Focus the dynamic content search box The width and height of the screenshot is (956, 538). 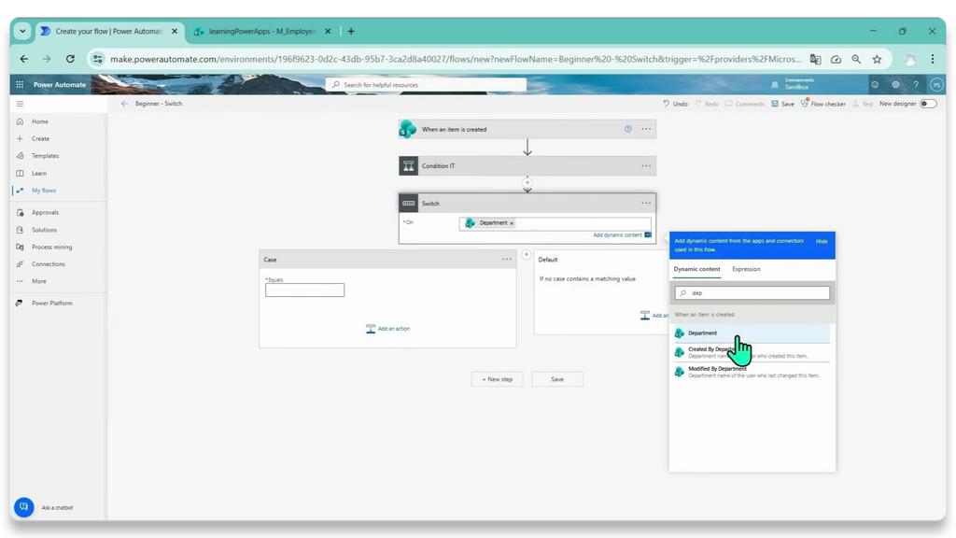coord(752,292)
